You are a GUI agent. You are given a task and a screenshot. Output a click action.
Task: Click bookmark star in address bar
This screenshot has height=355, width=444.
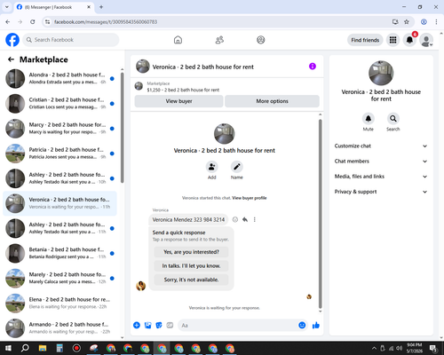[407, 22]
